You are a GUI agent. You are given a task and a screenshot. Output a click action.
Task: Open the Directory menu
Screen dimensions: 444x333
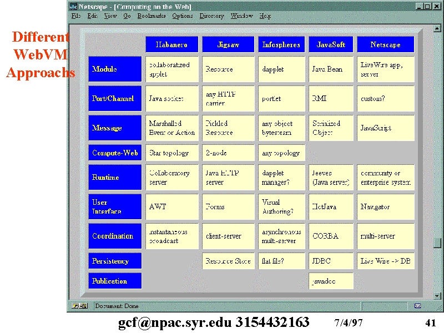click(x=211, y=16)
